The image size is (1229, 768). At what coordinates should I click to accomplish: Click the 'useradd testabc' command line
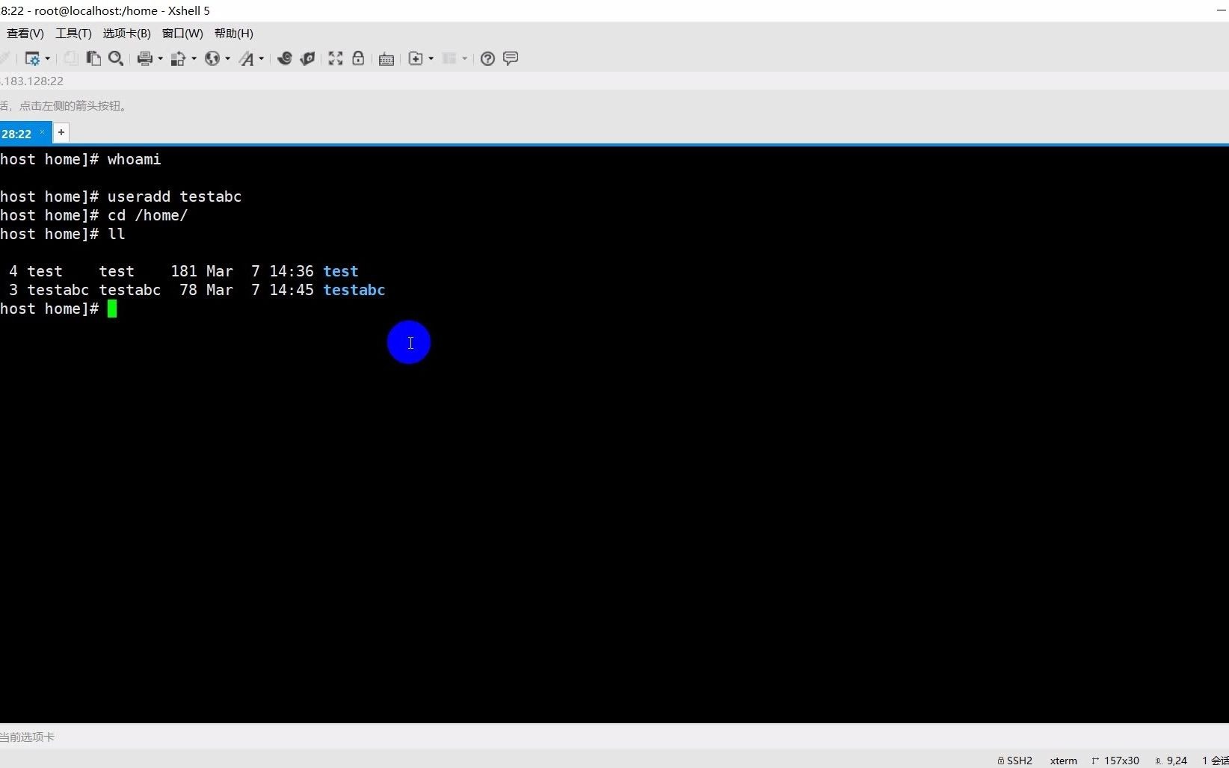tap(174, 196)
